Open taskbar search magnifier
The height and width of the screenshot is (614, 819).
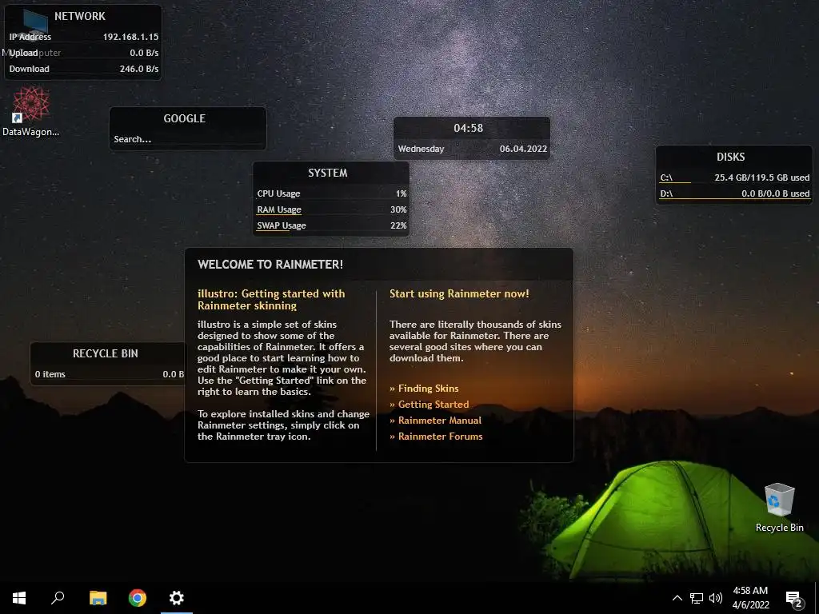coord(58,598)
